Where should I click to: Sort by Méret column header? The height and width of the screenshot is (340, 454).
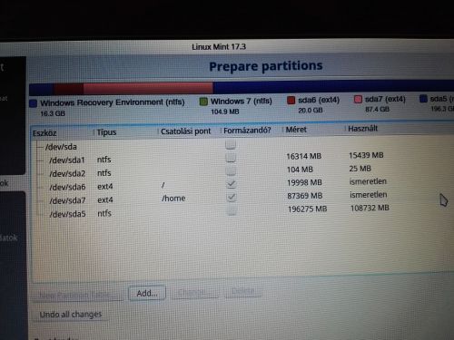[x=313, y=130]
